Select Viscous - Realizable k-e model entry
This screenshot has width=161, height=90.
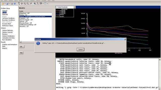[x=35, y=16]
